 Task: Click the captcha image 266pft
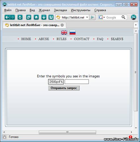[x=56, y=82]
